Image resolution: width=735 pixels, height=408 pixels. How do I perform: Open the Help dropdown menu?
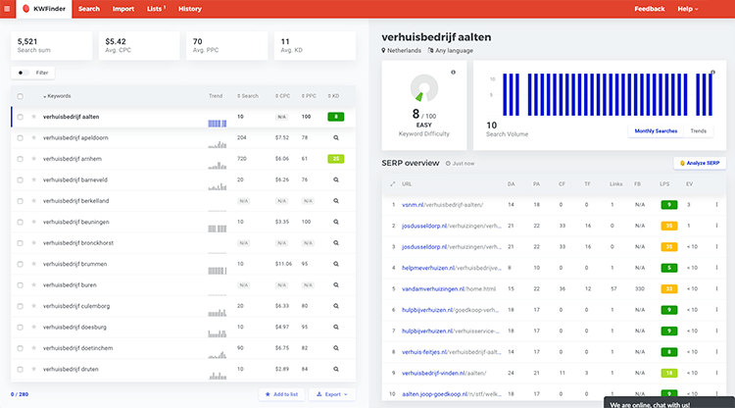pos(687,9)
